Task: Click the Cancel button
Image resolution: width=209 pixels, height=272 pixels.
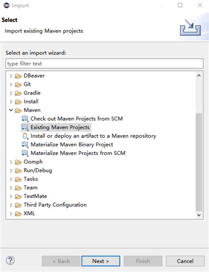Action: (185, 261)
